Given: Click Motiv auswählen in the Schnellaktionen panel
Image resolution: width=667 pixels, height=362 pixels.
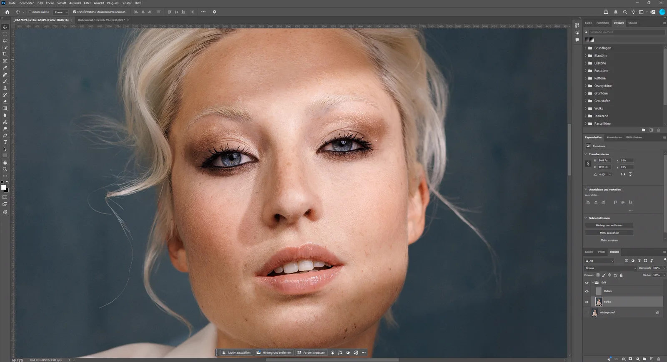Looking at the screenshot, I should click(609, 233).
